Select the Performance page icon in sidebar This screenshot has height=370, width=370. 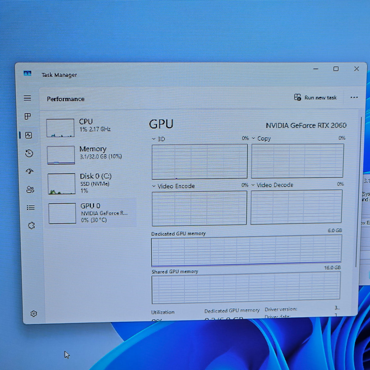pyautogui.click(x=29, y=135)
